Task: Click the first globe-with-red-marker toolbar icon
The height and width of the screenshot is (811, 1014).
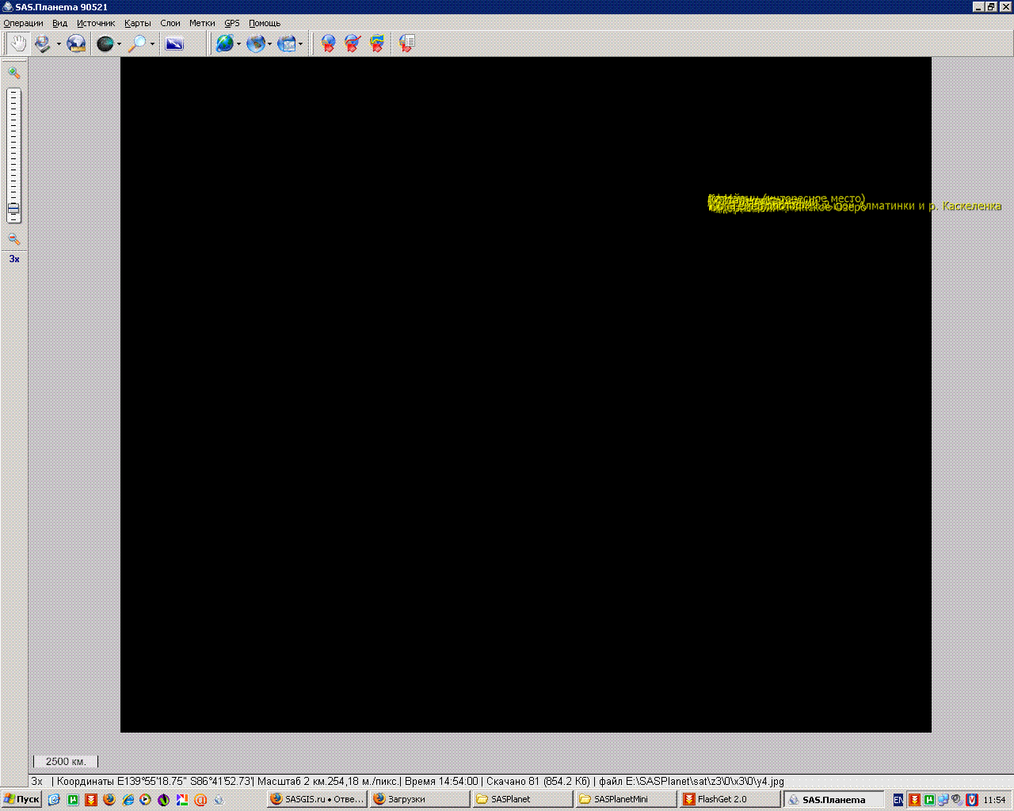Action: tap(328, 44)
